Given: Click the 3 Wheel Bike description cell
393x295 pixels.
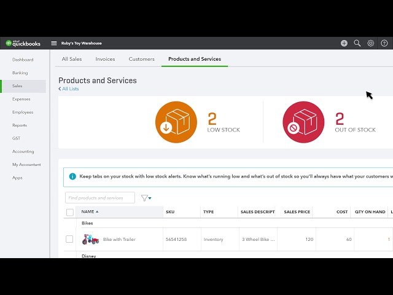Looking at the screenshot, I should click(x=258, y=239).
